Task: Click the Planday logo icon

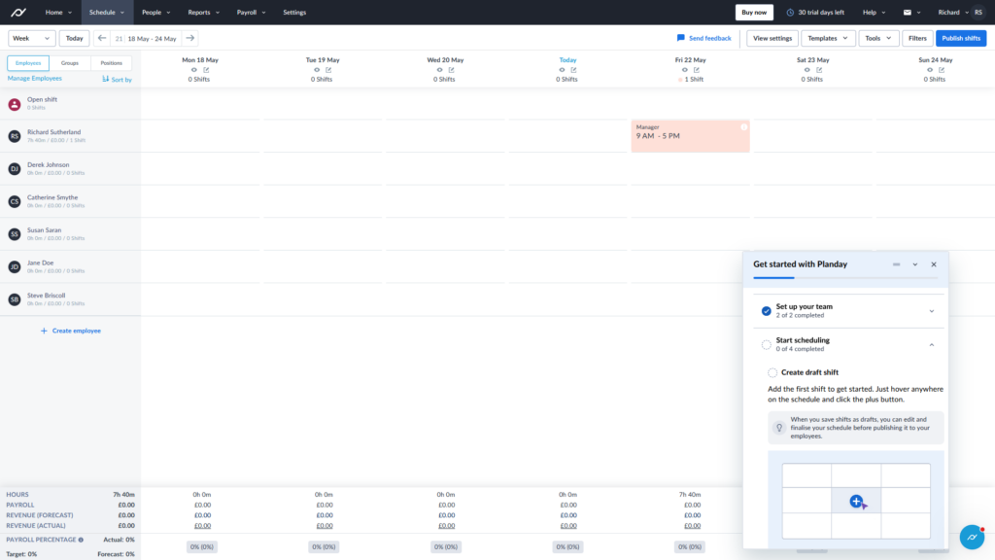Action: 18,12
